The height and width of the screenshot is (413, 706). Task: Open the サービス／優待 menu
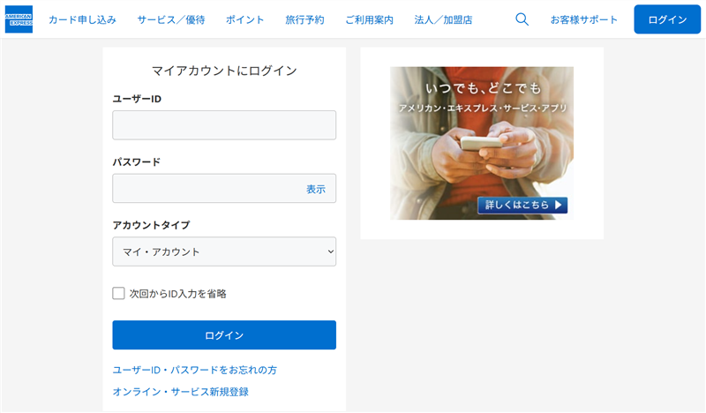pos(171,19)
